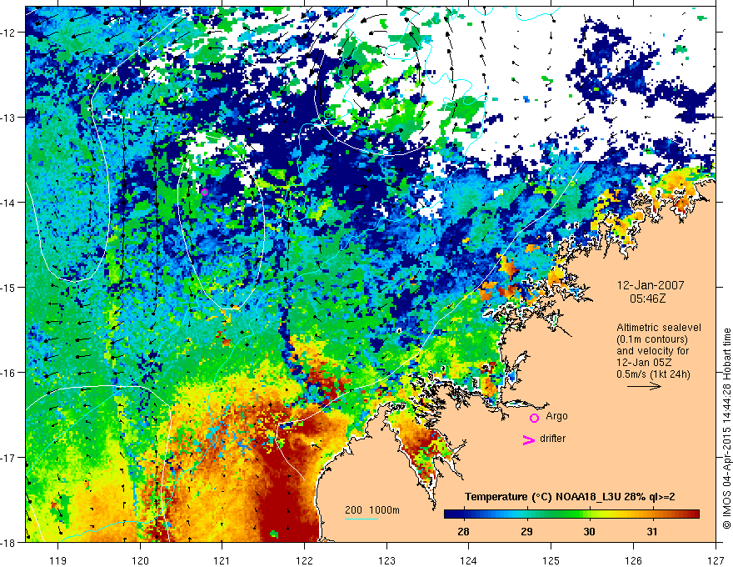Image resolution: width=733 pixels, height=567 pixels.
Task: Click the longitude label '126'
Action: tap(633, 560)
